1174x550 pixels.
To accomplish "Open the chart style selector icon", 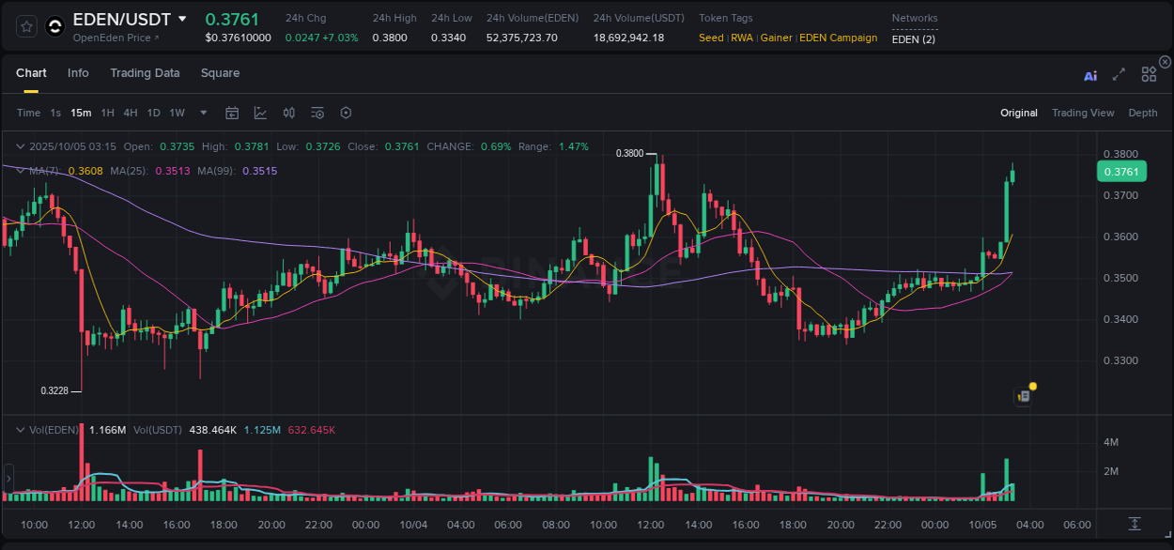I will [x=260, y=112].
